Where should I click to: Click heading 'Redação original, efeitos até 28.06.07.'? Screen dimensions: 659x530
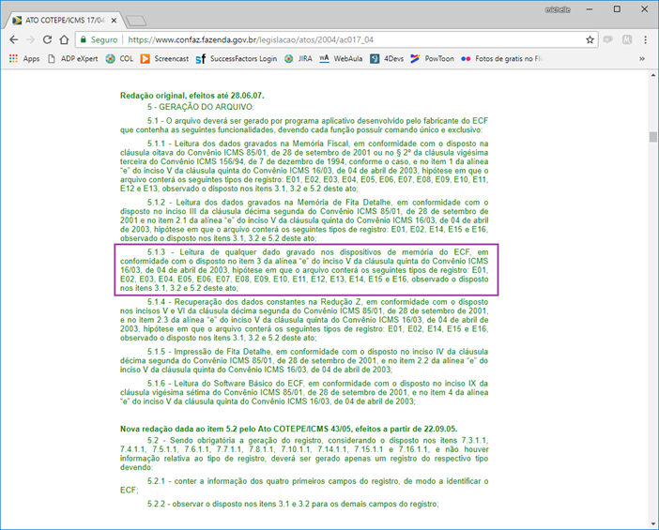click(192, 96)
